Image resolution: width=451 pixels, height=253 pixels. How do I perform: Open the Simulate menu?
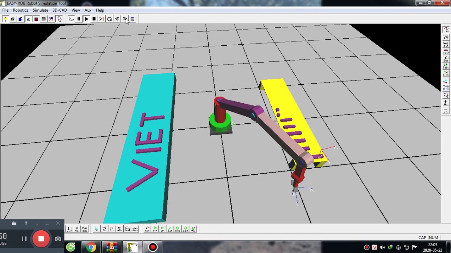tap(41, 10)
